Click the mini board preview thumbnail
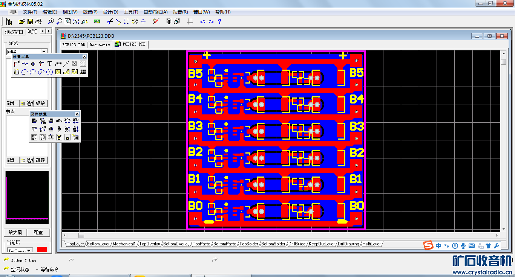The height and width of the screenshot is (277, 515). click(x=27, y=198)
